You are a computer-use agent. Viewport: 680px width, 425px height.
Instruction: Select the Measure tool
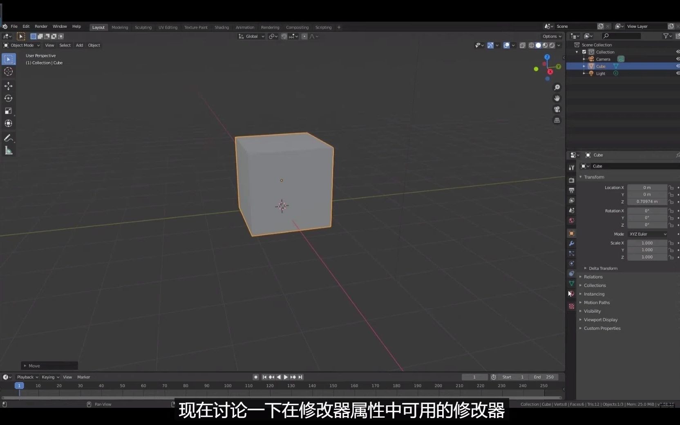pos(9,150)
